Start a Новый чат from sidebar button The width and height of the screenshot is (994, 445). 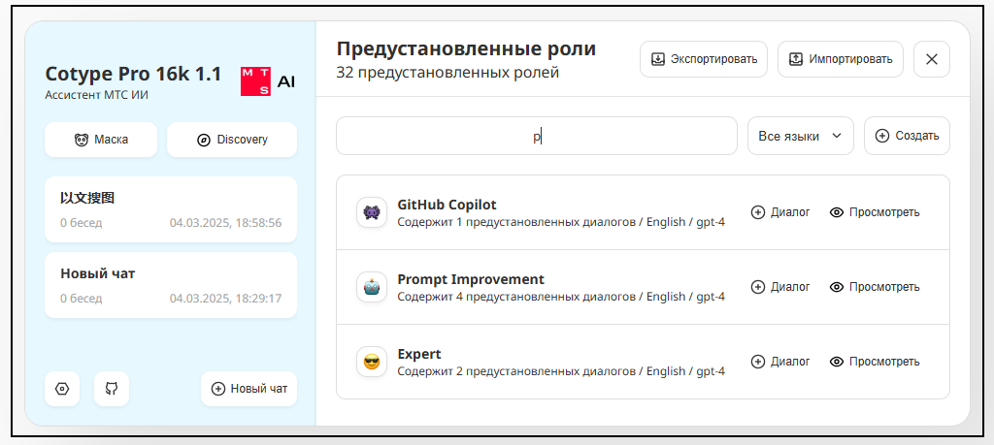[x=248, y=389]
